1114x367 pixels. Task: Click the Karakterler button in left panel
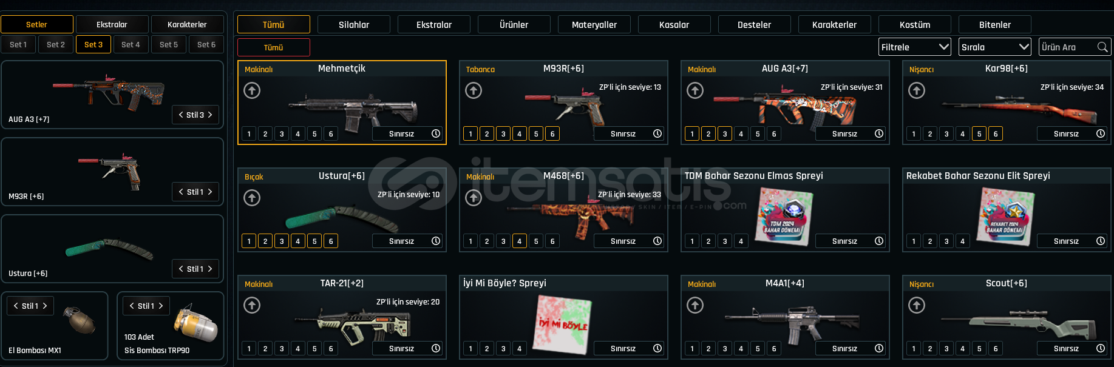coord(187,24)
